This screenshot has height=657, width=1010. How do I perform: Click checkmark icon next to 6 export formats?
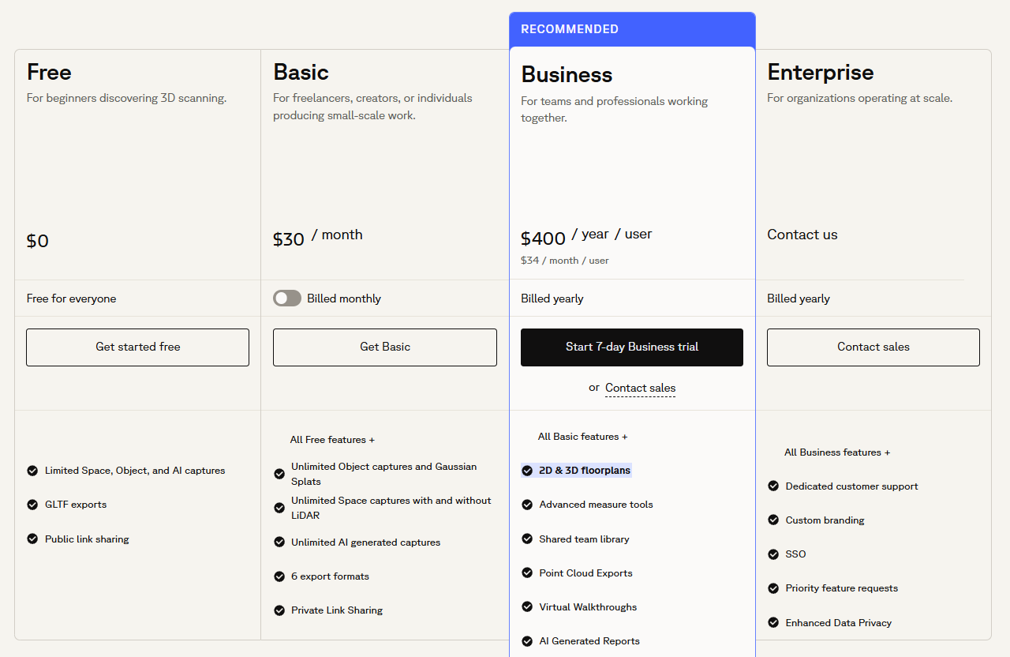point(279,576)
